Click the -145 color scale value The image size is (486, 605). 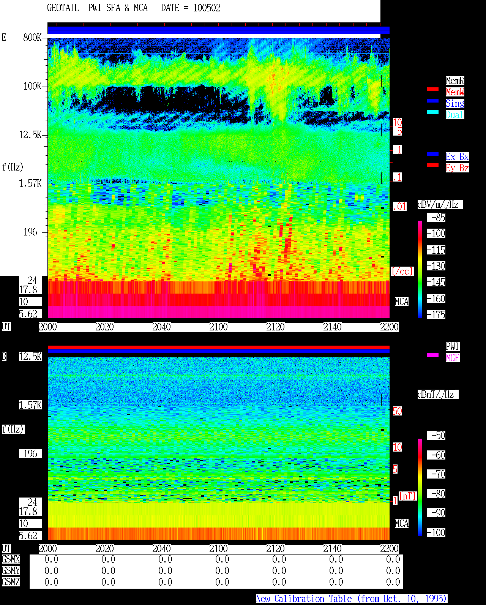pos(436,282)
